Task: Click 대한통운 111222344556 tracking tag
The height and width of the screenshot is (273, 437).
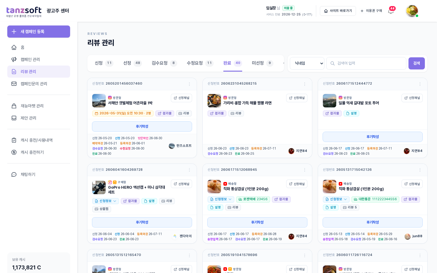Action: point(375,199)
